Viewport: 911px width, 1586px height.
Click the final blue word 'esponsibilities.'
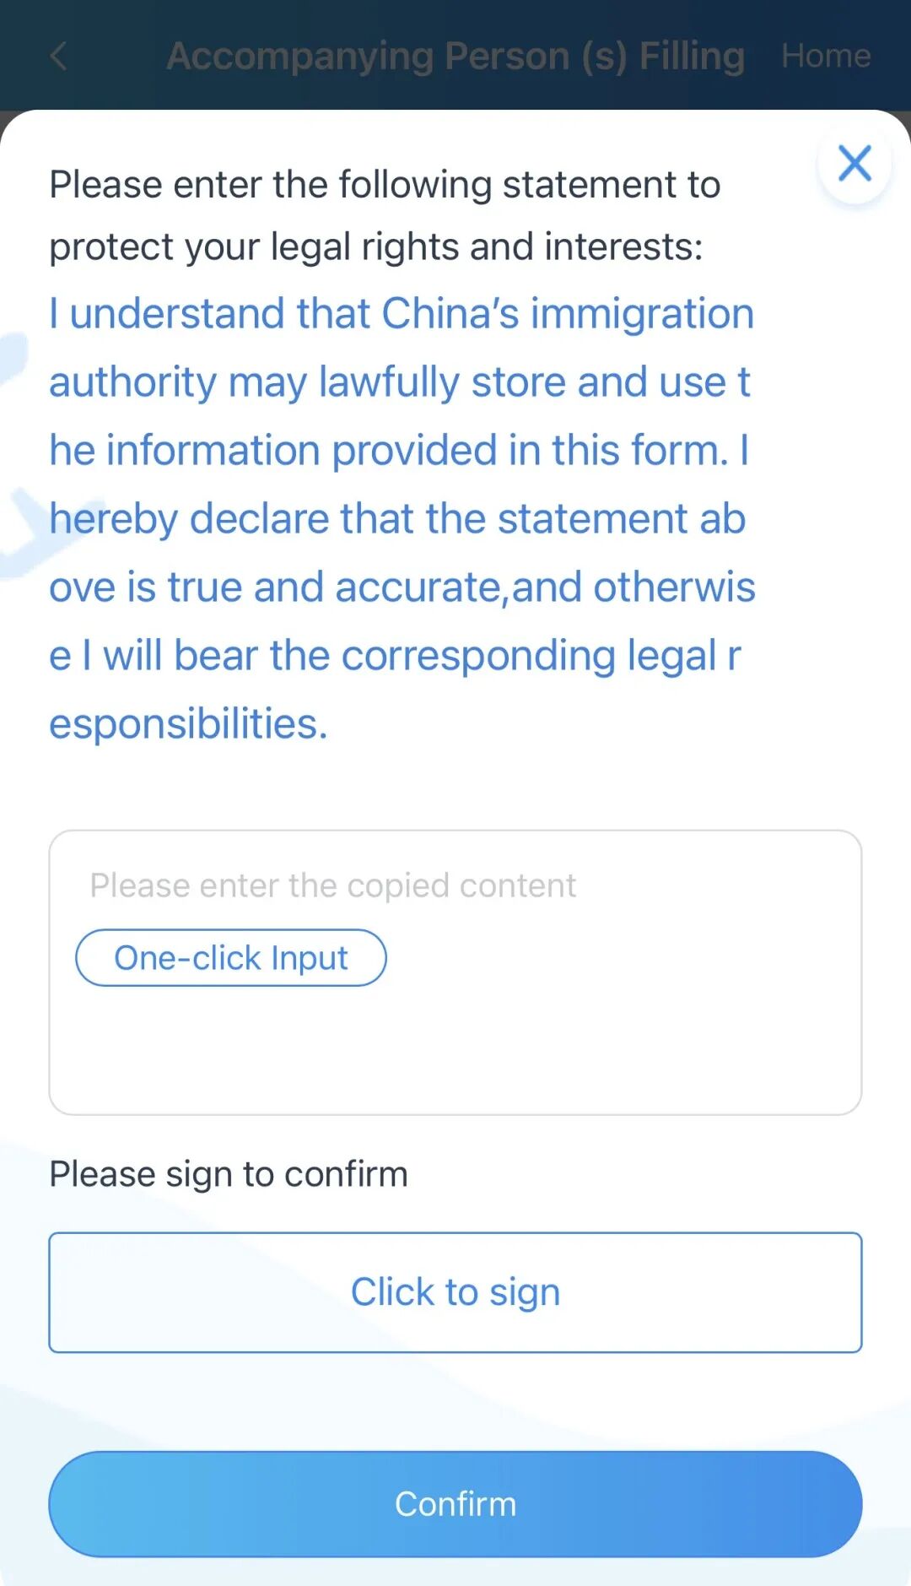pos(188,724)
